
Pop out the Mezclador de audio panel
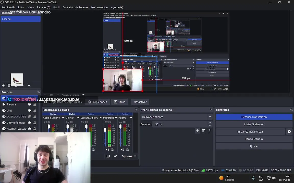tap(136, 110)
